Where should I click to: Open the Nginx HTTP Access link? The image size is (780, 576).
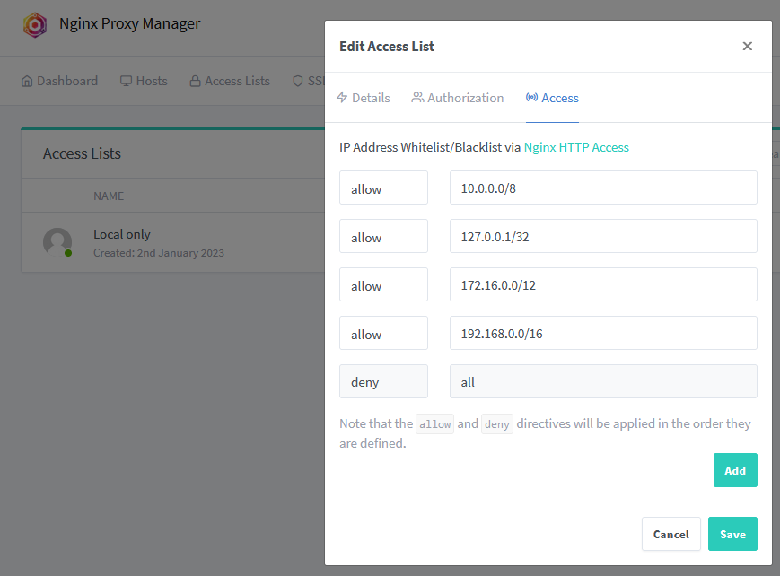click(x=576, y=147)
